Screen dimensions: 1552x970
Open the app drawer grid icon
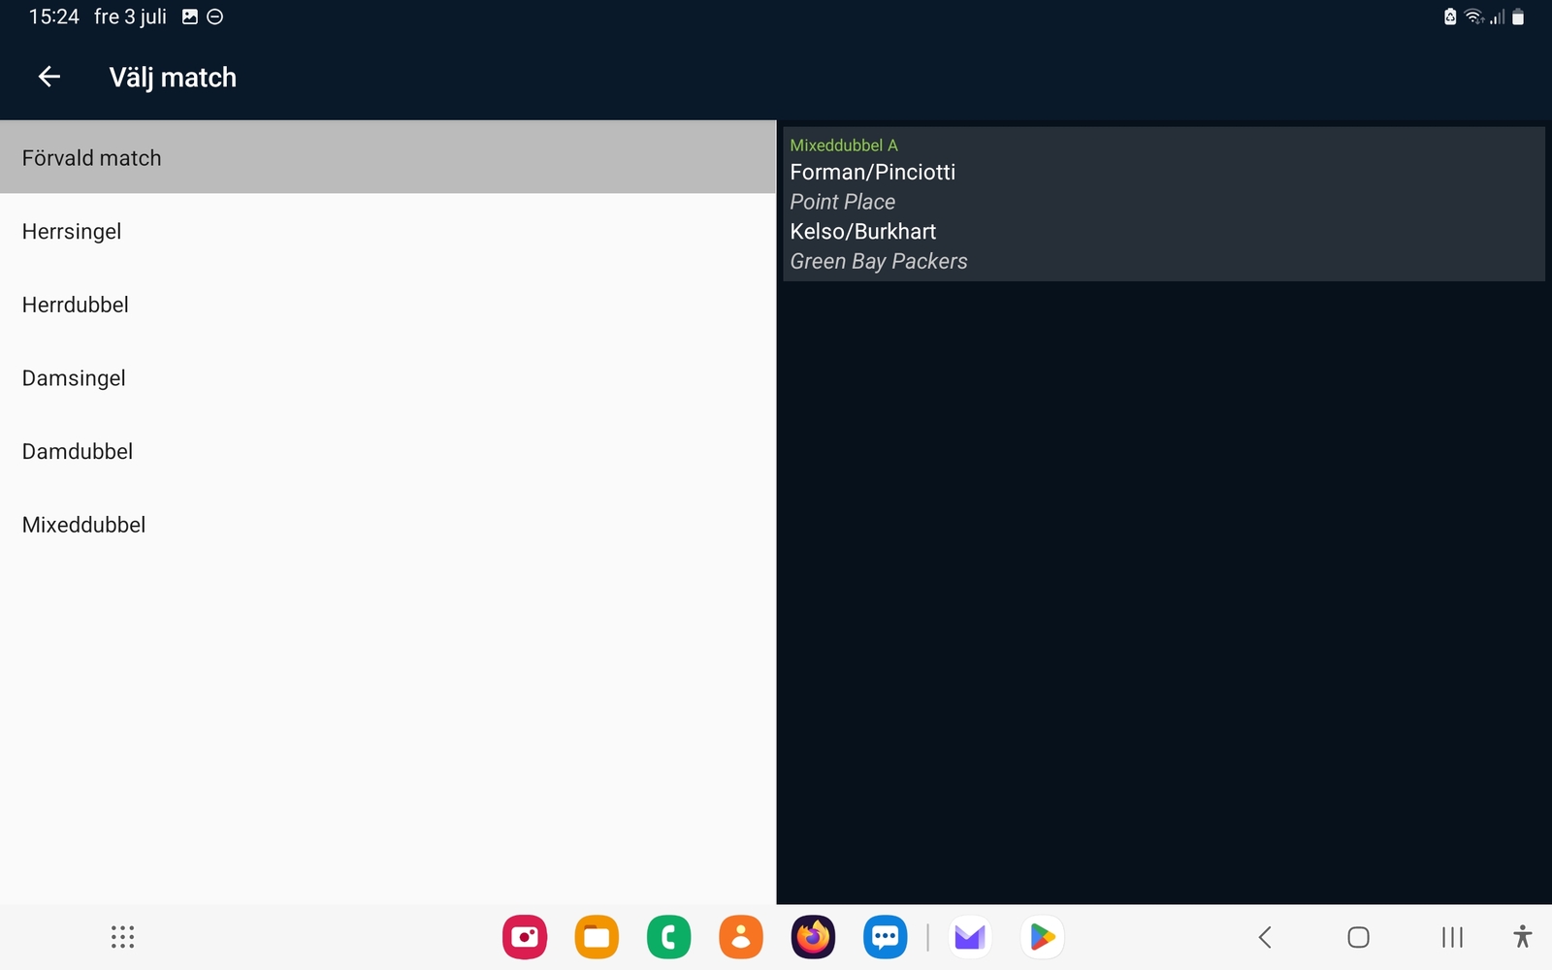click(122, 936)
